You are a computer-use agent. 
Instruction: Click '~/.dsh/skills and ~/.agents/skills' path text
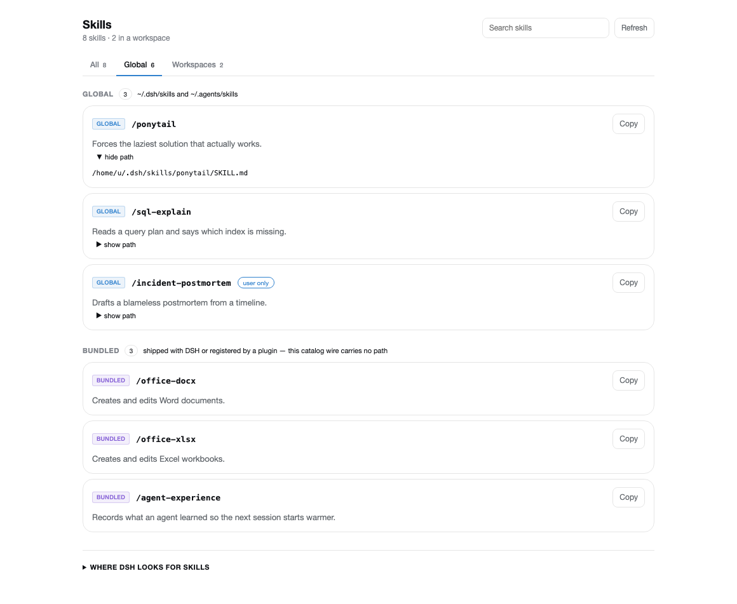click(x=187, y=94)
